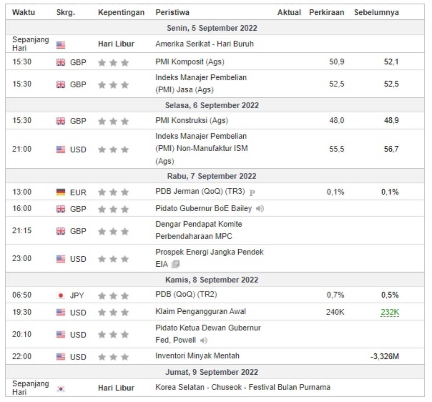Viewport: 432px width, 402px height.
Task: Click UK flag in PMI Jasa row
Action: click(x=61, y=85)
